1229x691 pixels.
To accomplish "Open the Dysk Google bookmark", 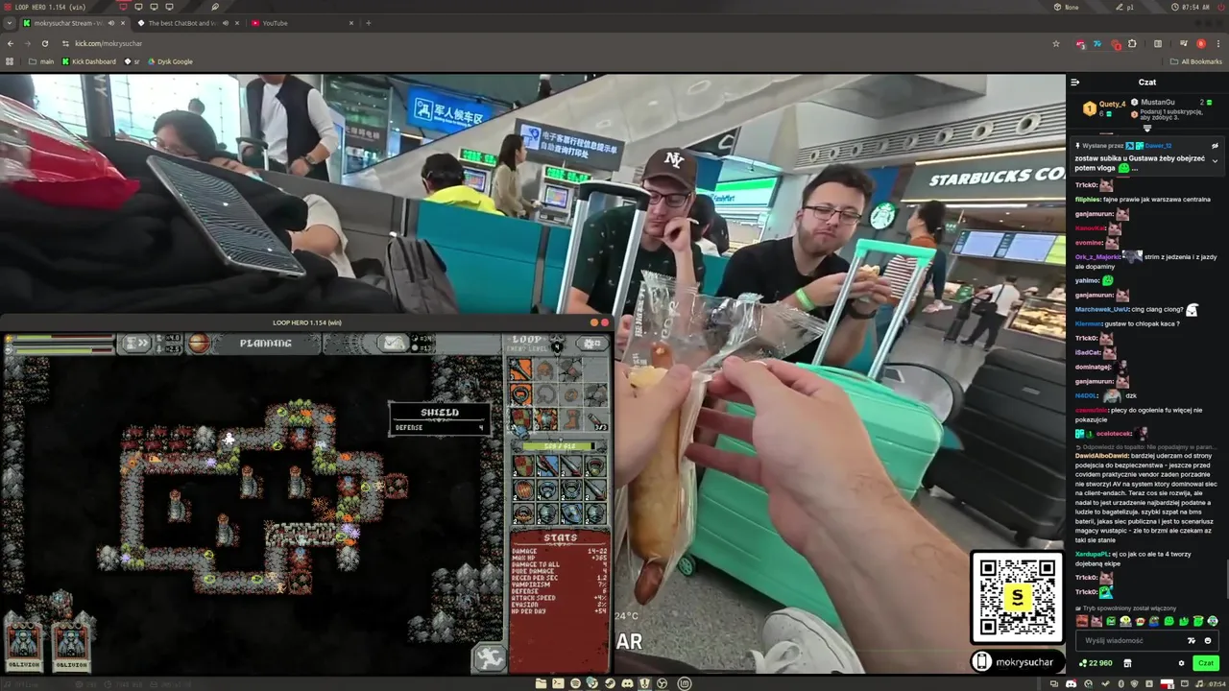I will click(170, 61).
